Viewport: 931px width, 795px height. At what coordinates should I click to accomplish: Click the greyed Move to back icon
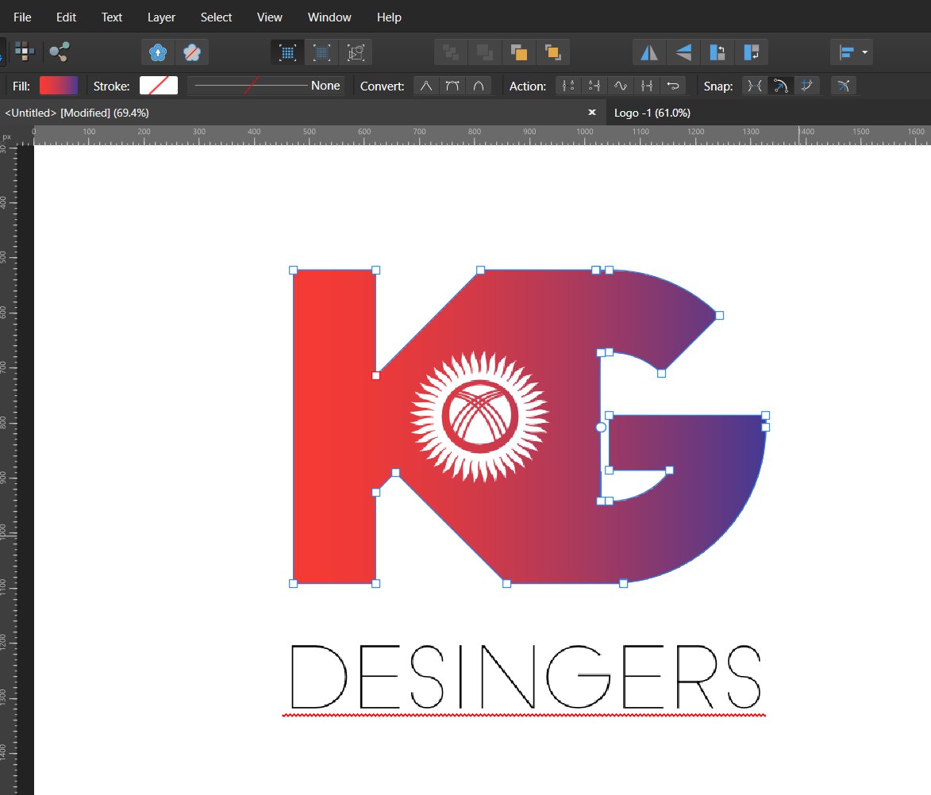(x=451, y=52)
